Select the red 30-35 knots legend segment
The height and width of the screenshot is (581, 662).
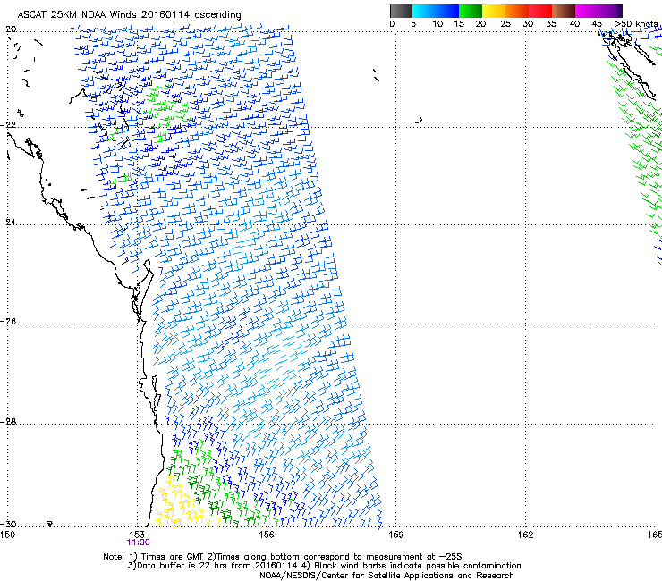(x=540, y=11)
